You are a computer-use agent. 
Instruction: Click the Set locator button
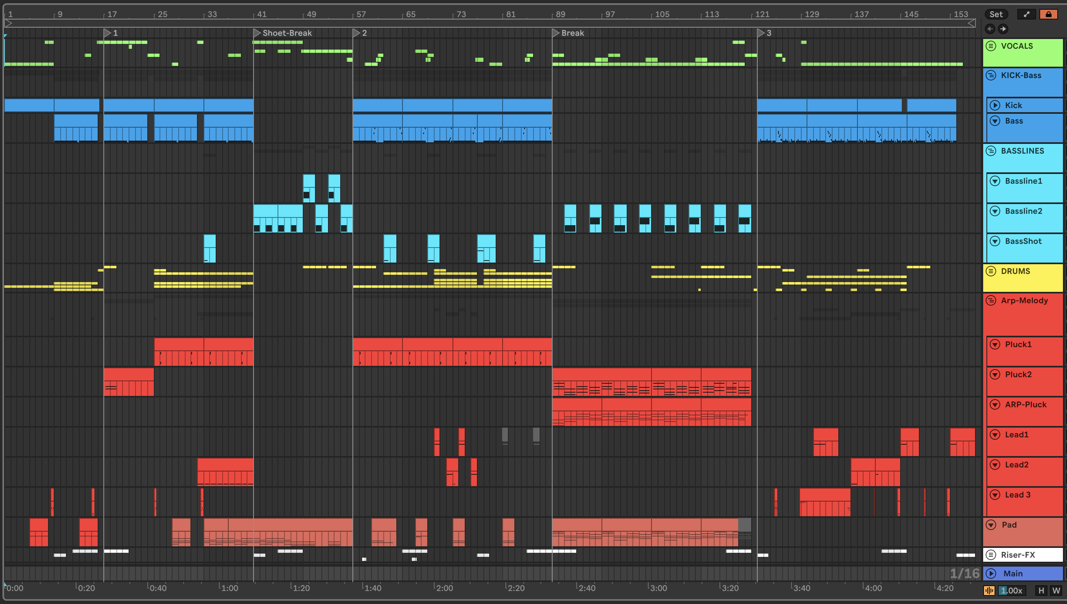[x=995, y=14]
